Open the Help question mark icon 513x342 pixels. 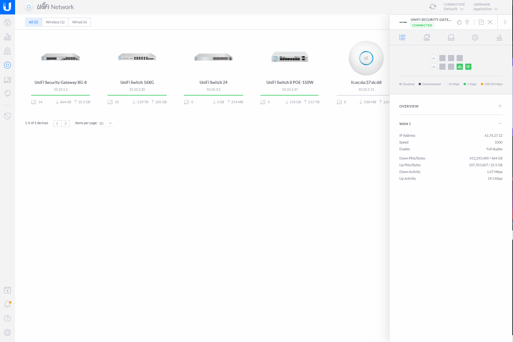click(7, 318)
